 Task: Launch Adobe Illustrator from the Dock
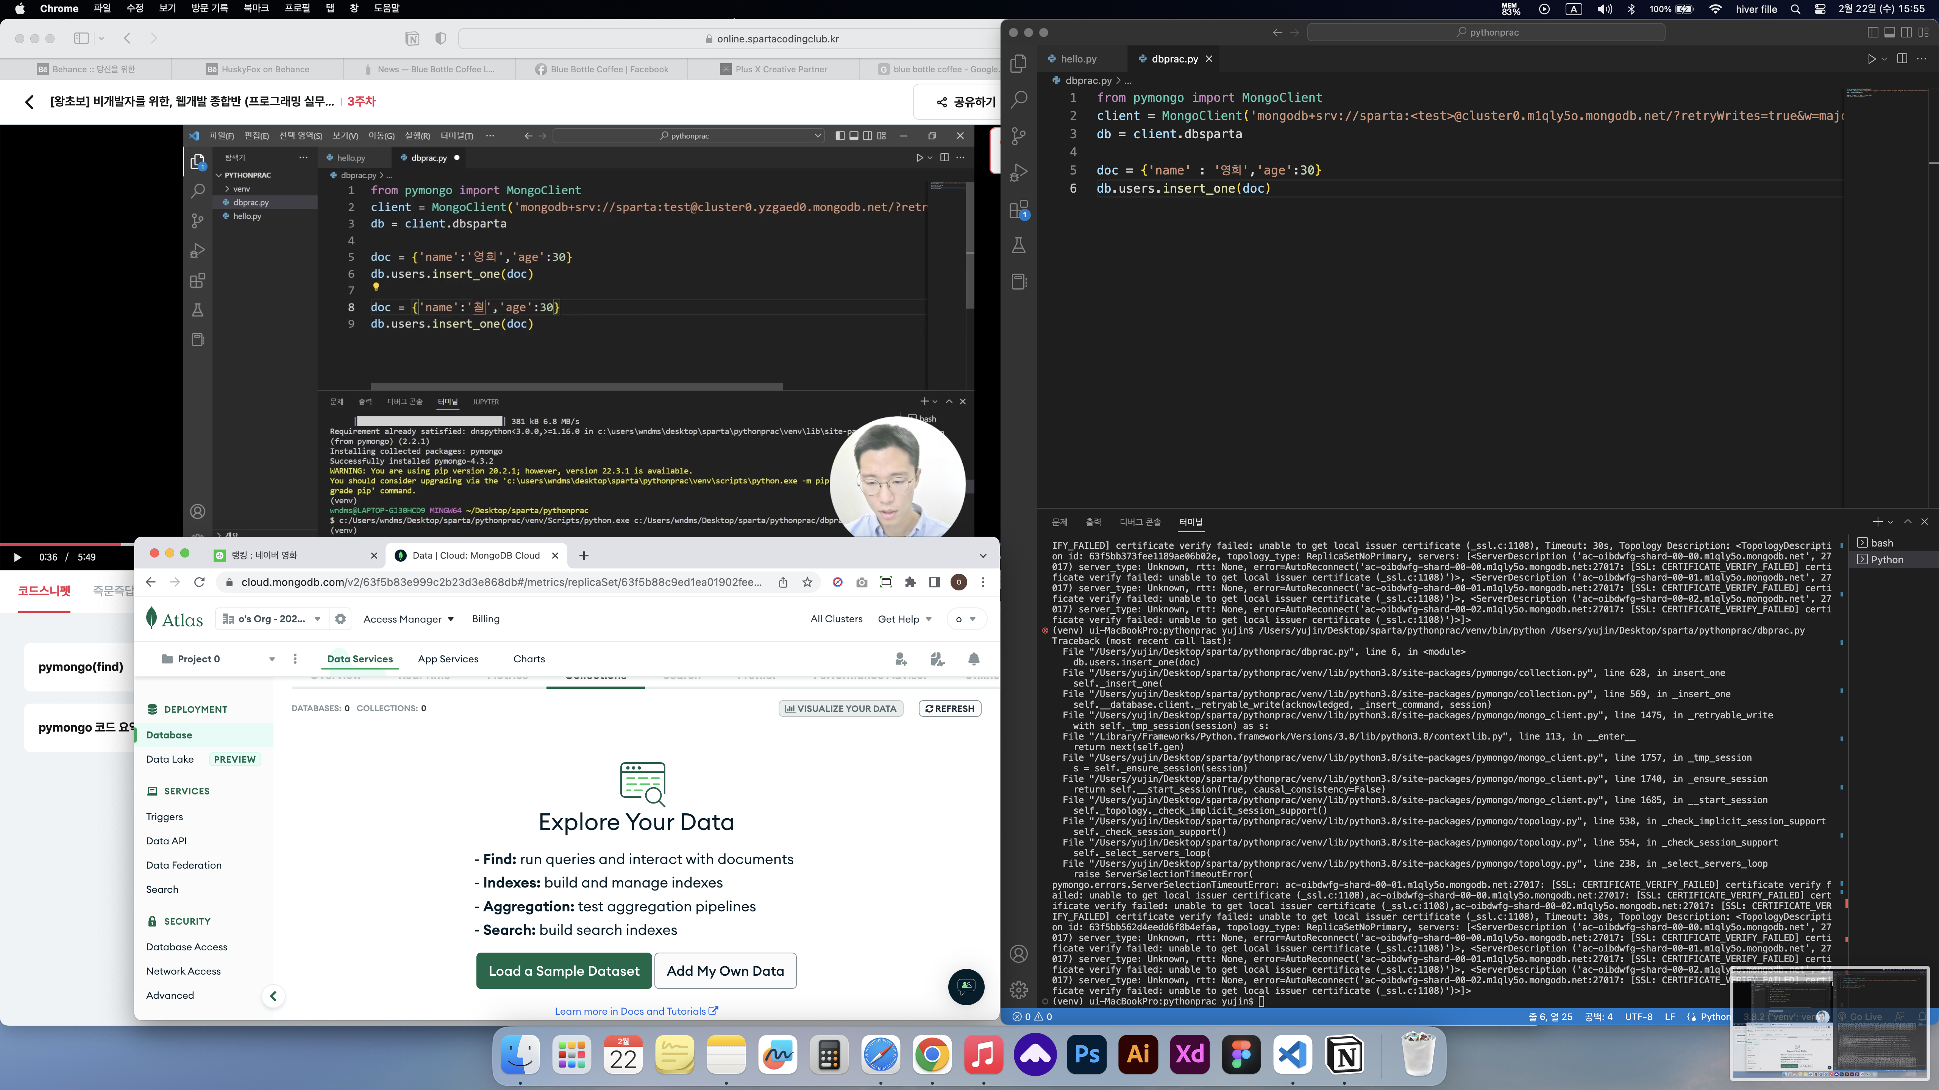pos(1138,1055)
